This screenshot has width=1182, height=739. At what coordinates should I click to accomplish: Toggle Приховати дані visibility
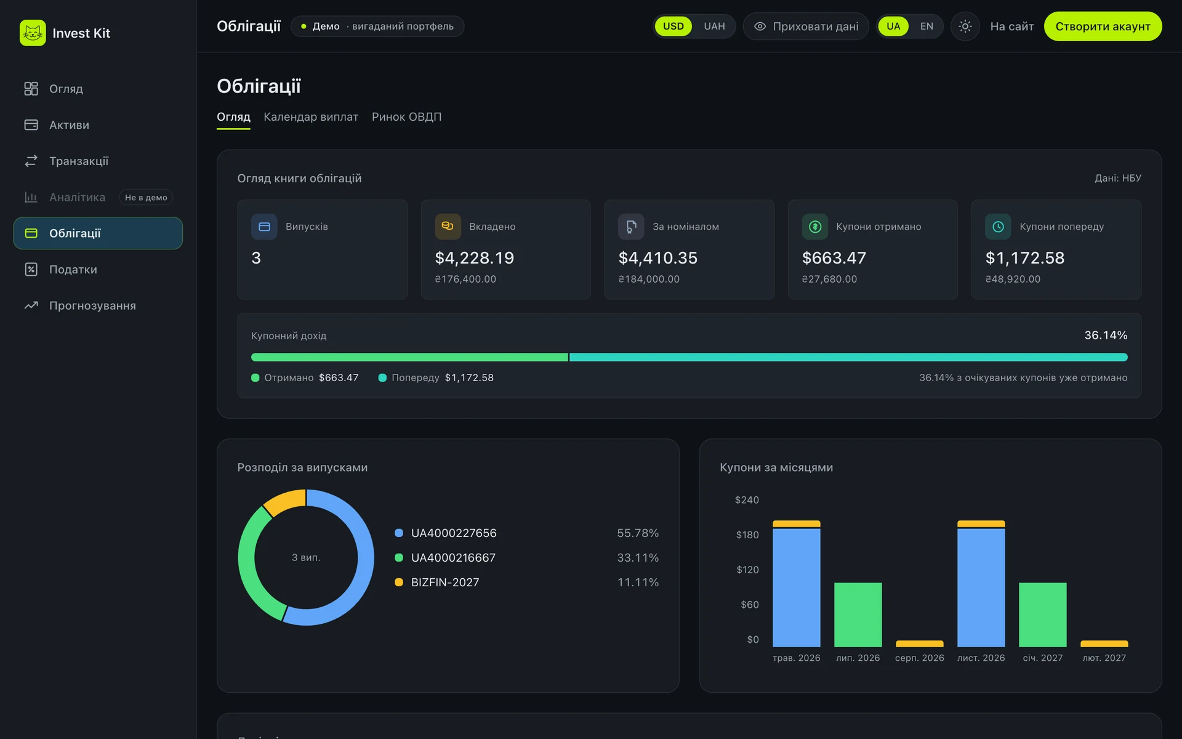pyautogui.click(x=806, y=26)
